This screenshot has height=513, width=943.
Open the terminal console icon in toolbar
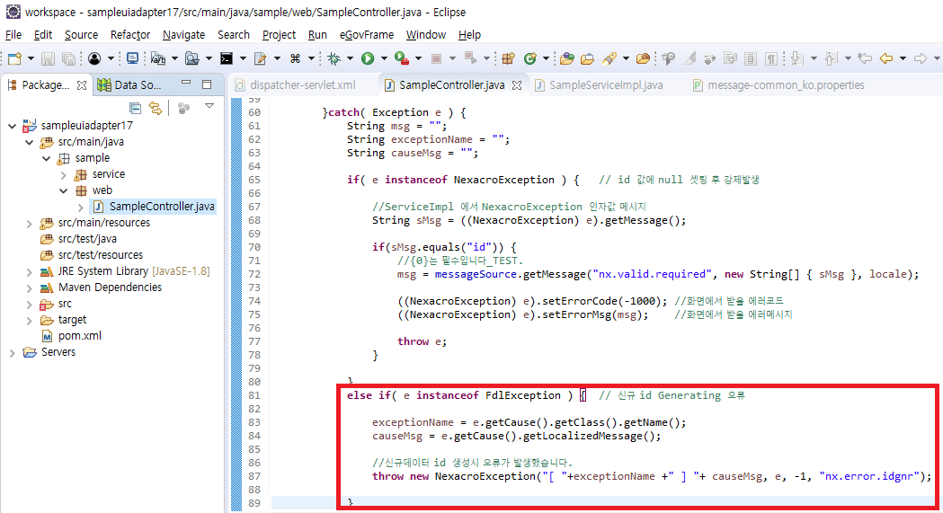(227, 58)
